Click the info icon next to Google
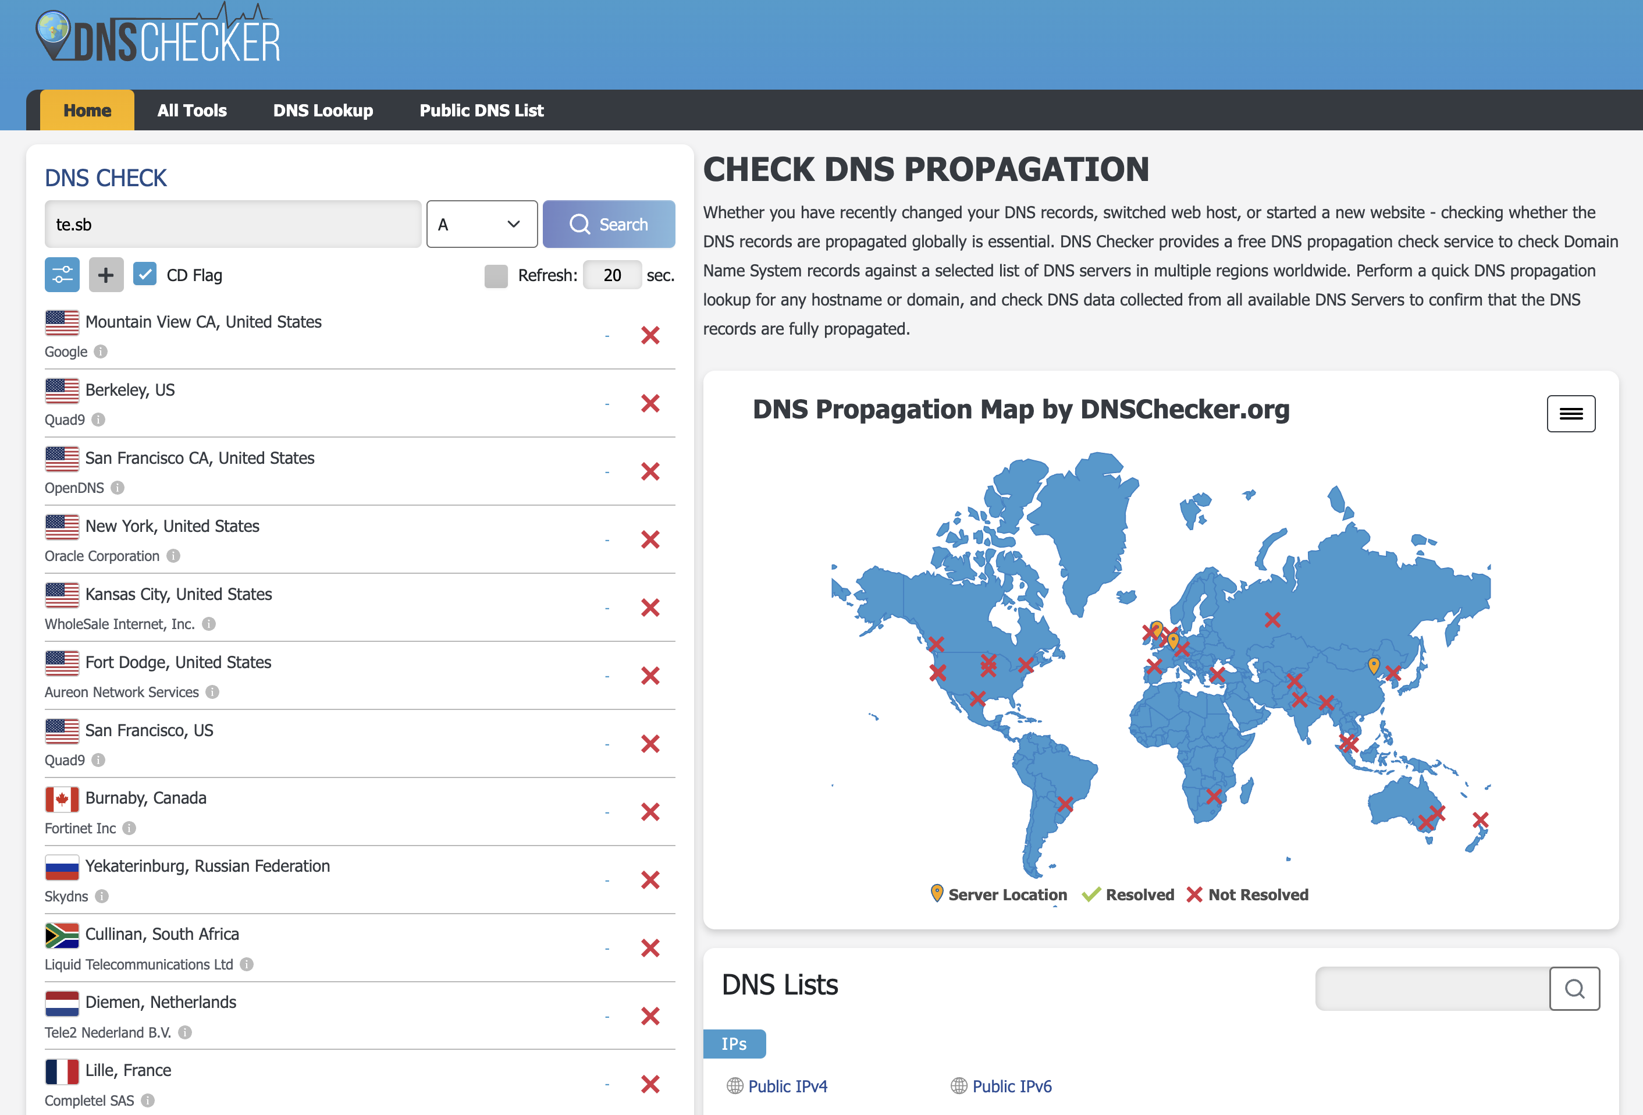The height and width of the screenshot is (1115, 1643). tap(101, 351)
